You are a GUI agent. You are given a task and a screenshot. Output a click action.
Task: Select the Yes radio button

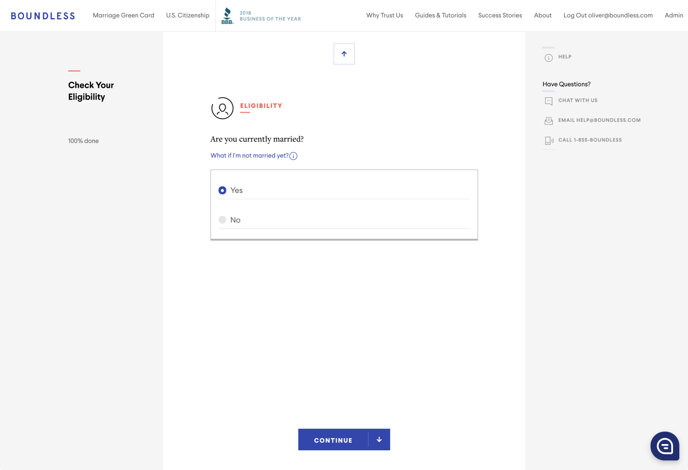pyautogui.click(x=222, y=191)
